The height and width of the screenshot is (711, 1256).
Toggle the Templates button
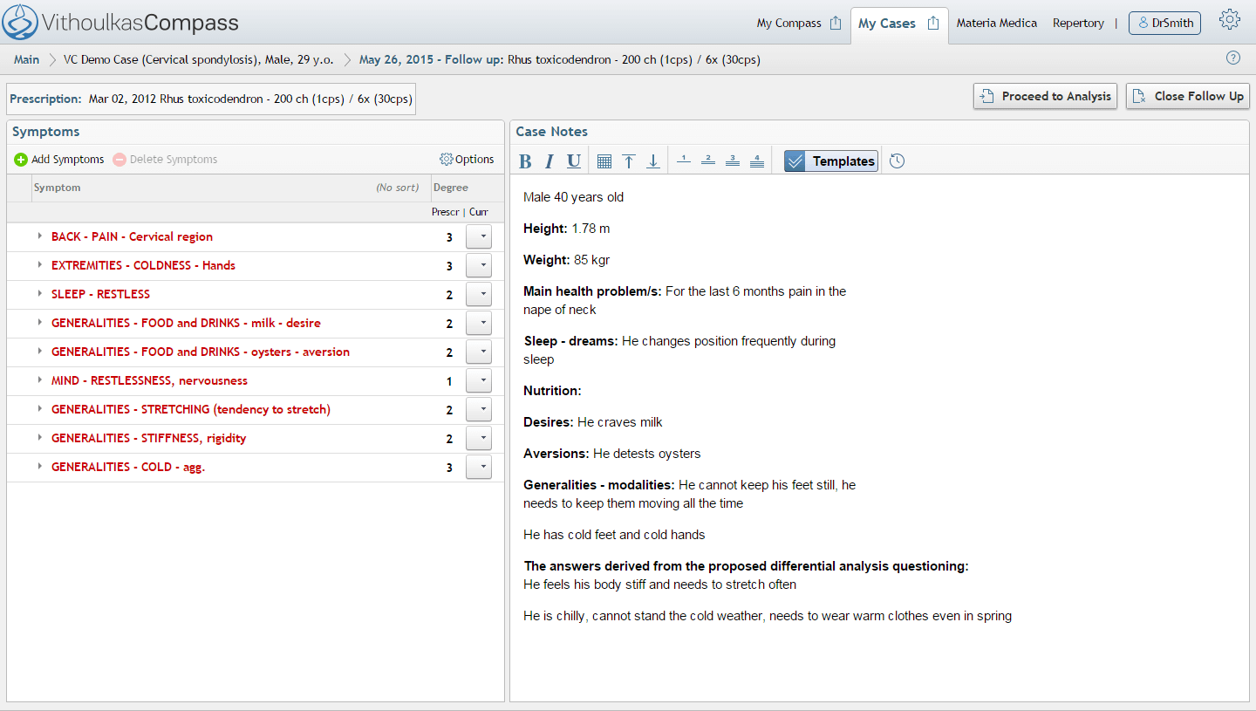tap(830, 161)
